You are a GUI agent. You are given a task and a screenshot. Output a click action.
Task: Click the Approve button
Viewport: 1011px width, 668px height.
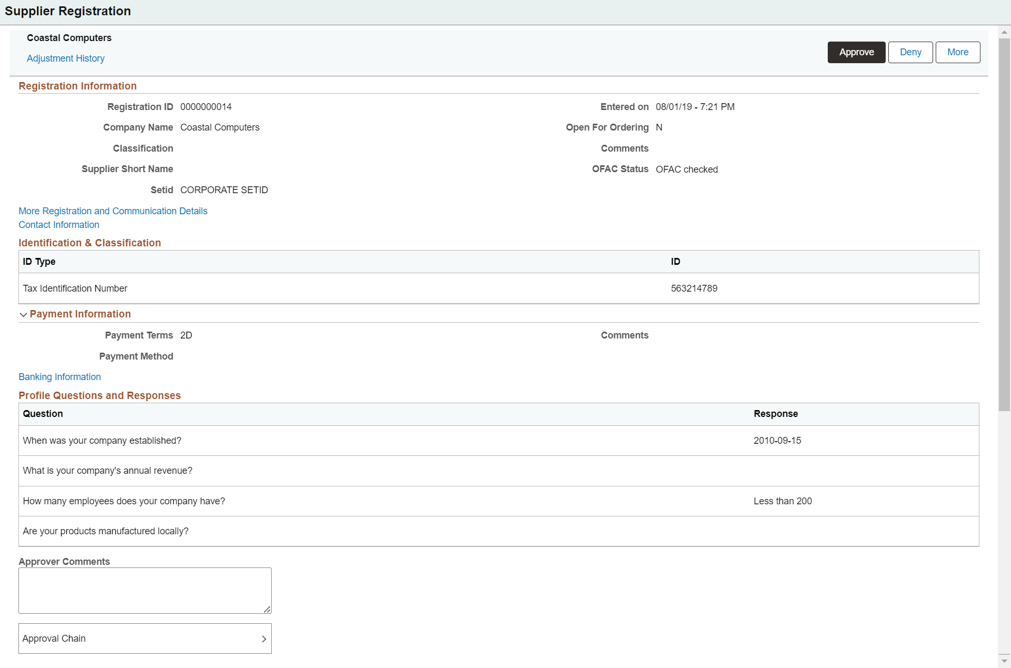pyautogui.click(x=856, y=52)
